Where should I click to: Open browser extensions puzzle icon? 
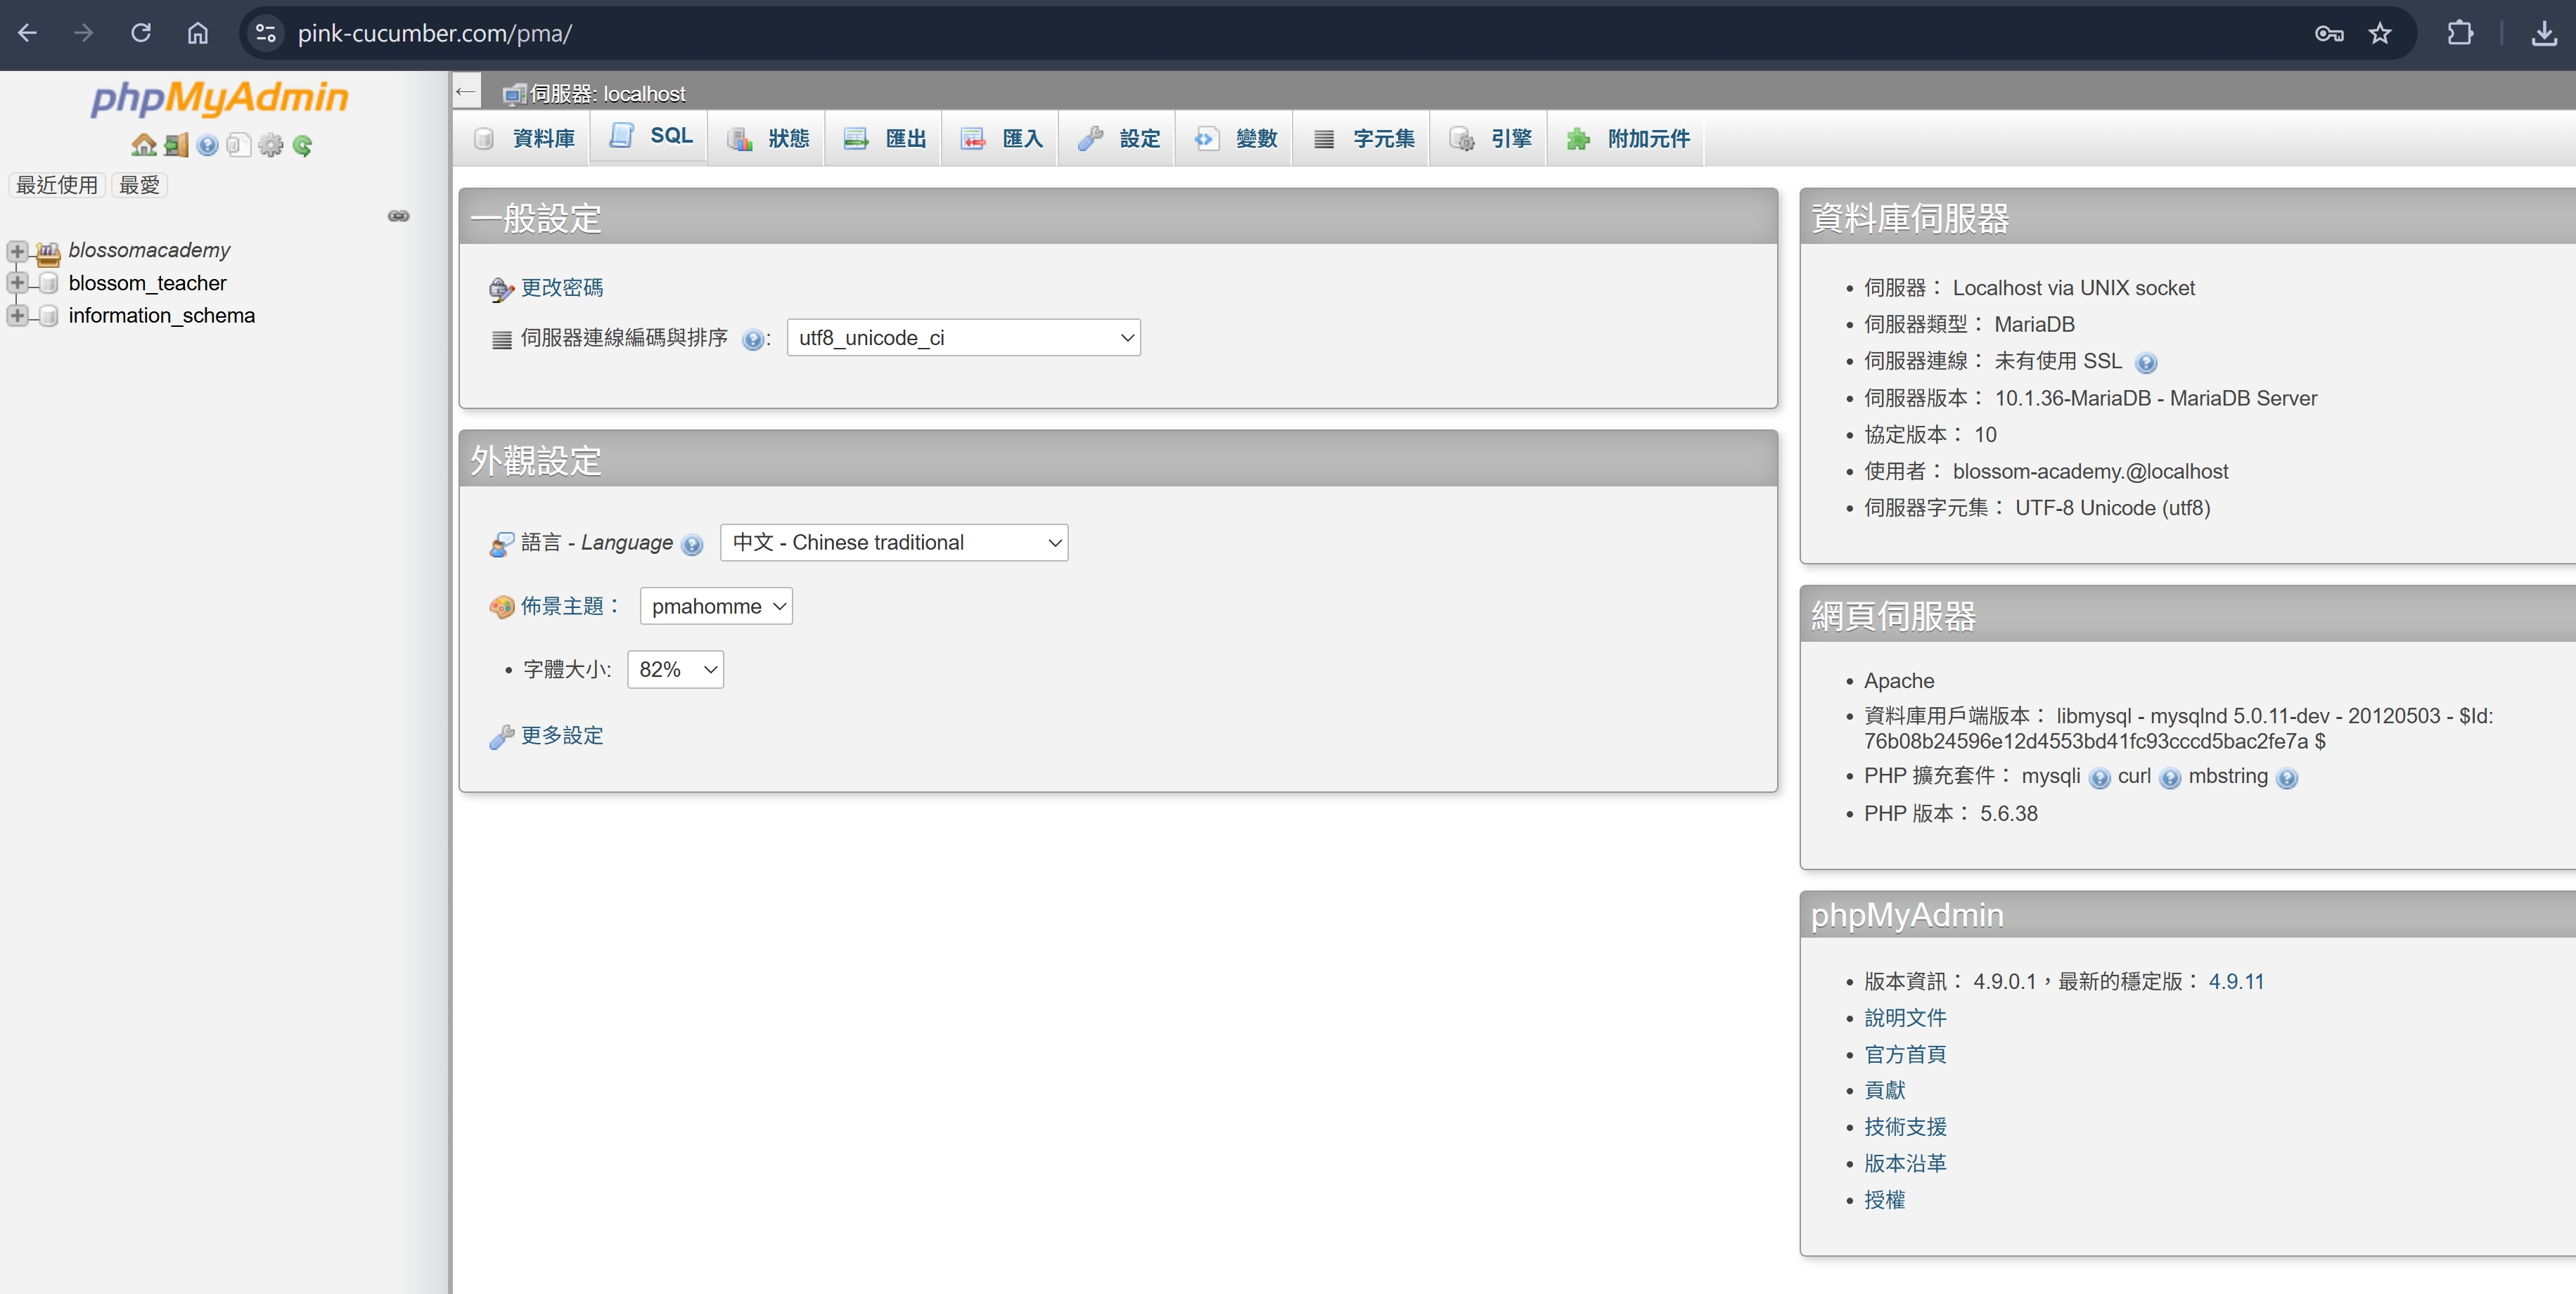2460,33
